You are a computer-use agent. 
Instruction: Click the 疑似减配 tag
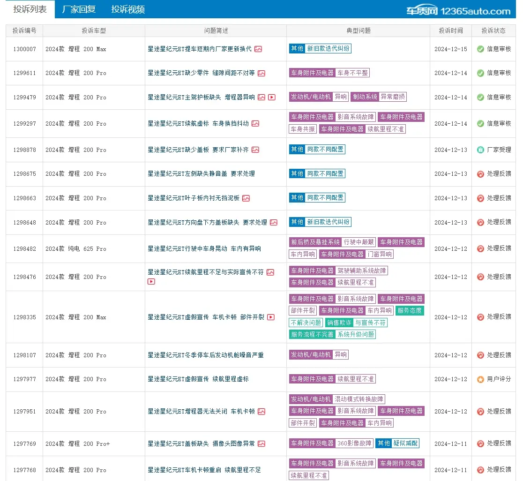tap(405, 443)
